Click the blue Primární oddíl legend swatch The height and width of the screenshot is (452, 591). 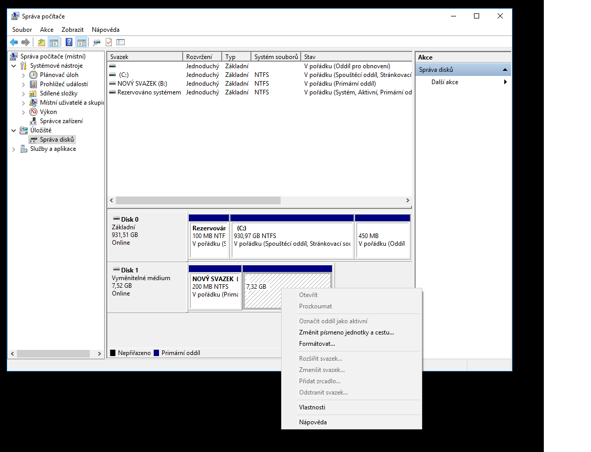(156, 353)
